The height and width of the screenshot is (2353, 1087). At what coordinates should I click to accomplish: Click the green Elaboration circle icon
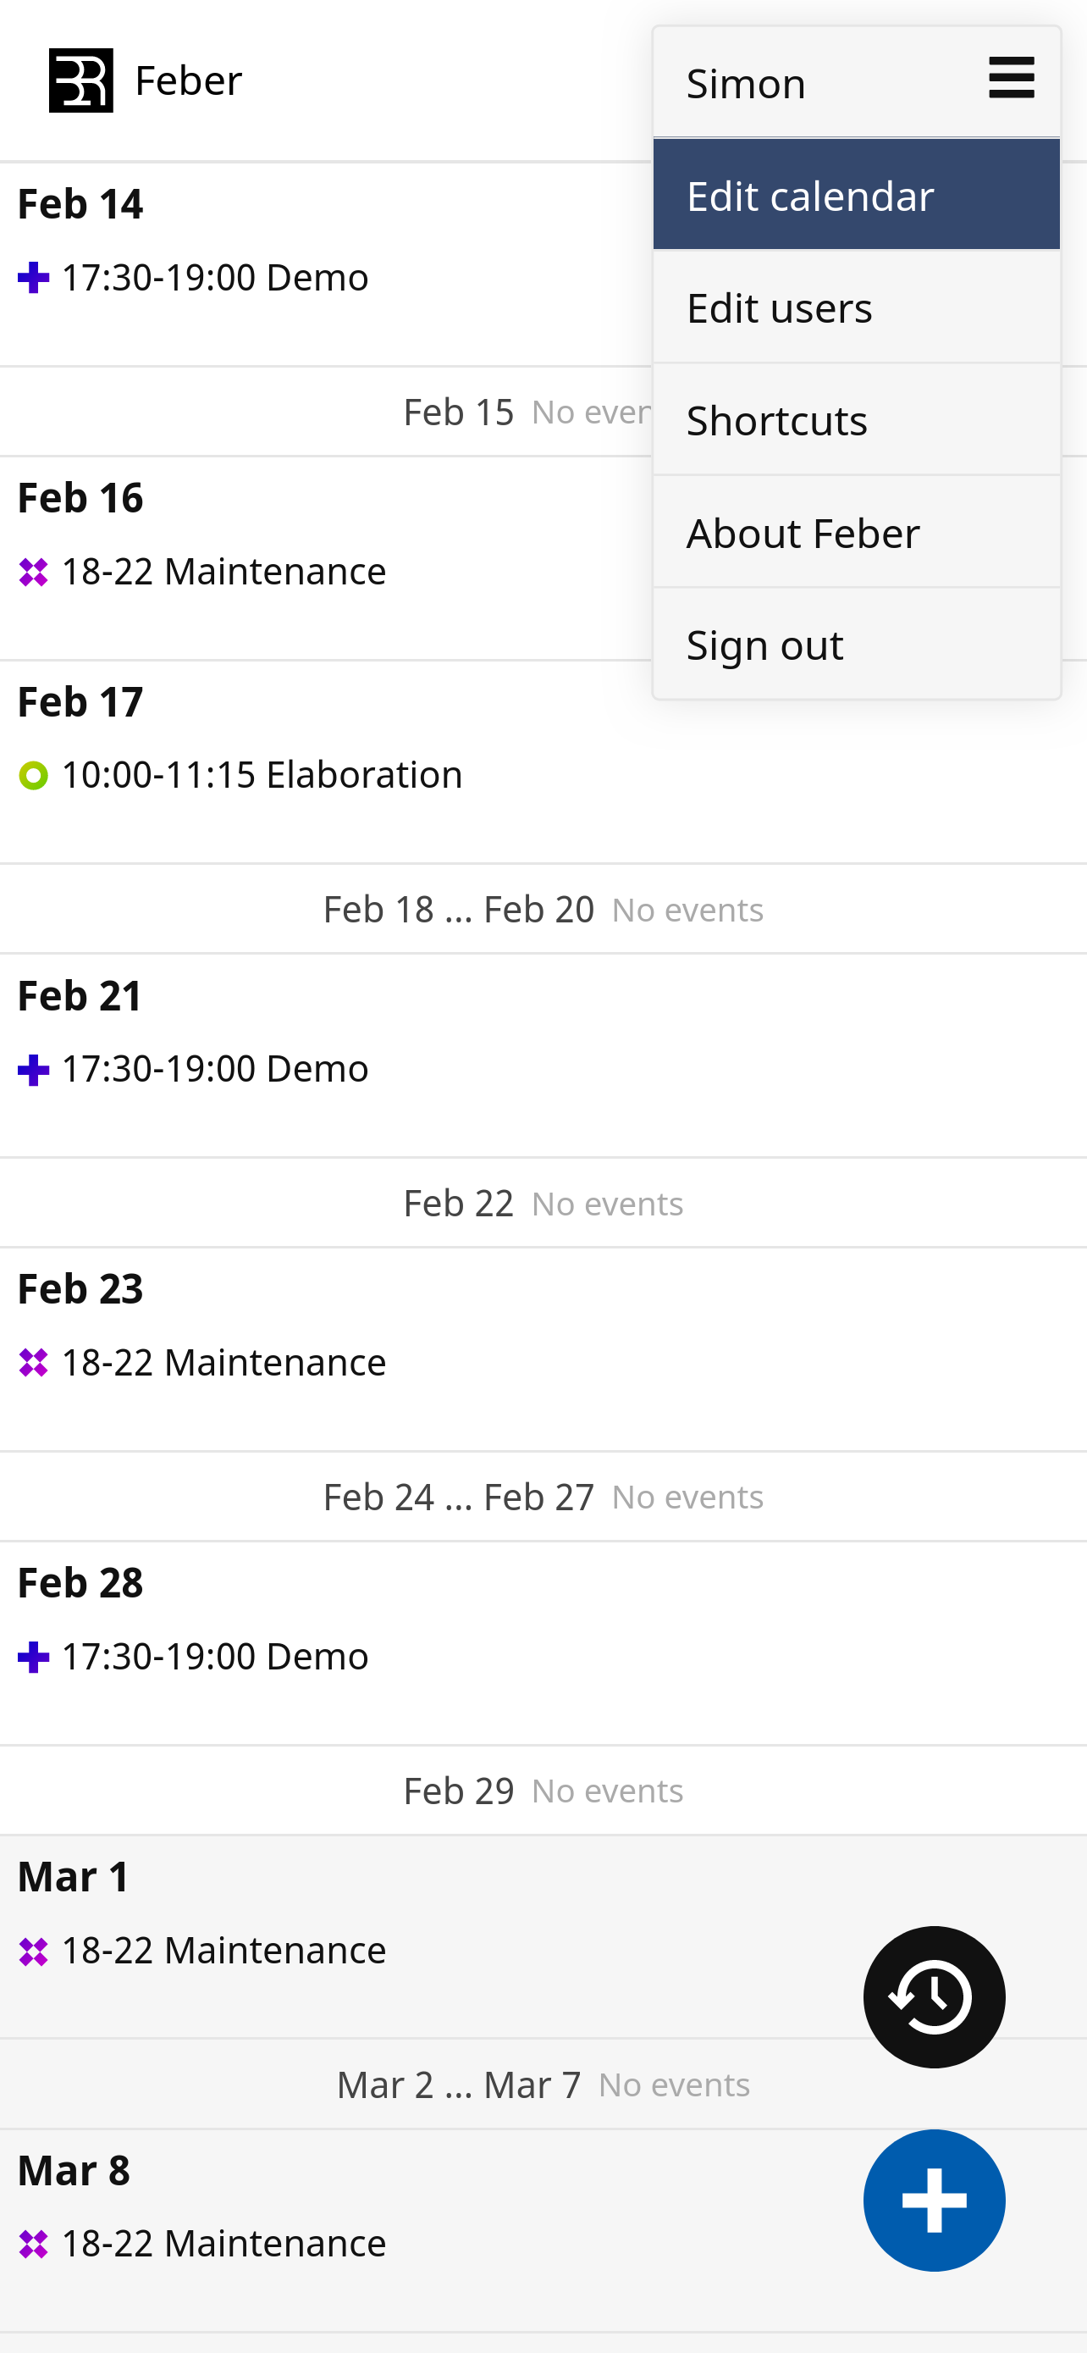pyautogui.click(x=34, y=776)
